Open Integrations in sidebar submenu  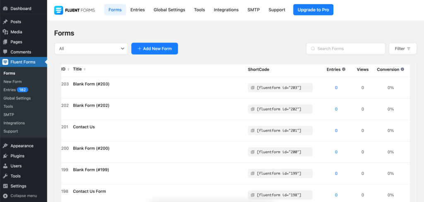14,123
